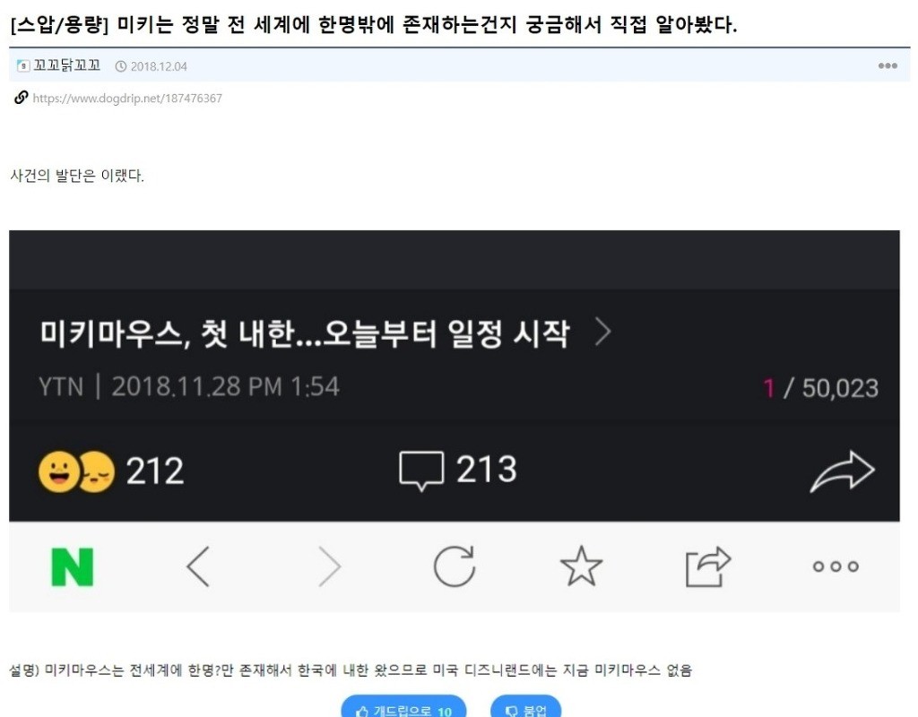
Task: Click the 미키마우스 첫 내한 news headline
Action: pyautogui.click(x=305, y=333)
